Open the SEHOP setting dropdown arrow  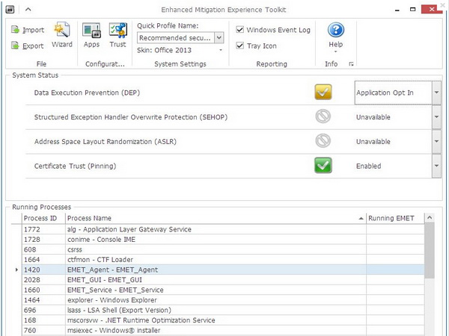pyautogui.click(x=436, y=117)
